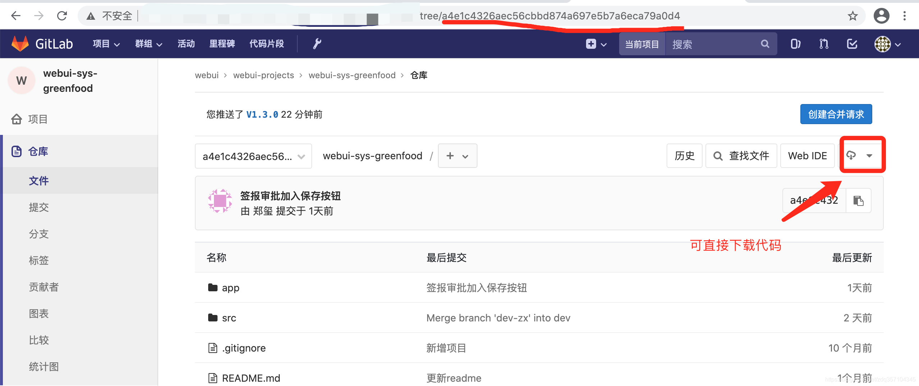The width and height of the screenshot is (919, 386).
Task: Open the add file plus dropdown
Action: click(x=457, y=156)
